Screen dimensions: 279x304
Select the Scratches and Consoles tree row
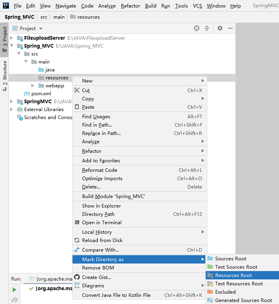coord(44,117)
